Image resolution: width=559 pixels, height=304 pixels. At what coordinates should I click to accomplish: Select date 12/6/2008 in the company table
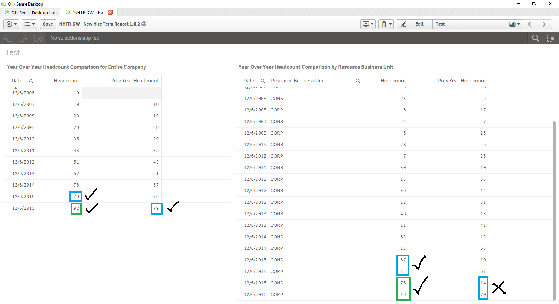[x=23, y=116]
